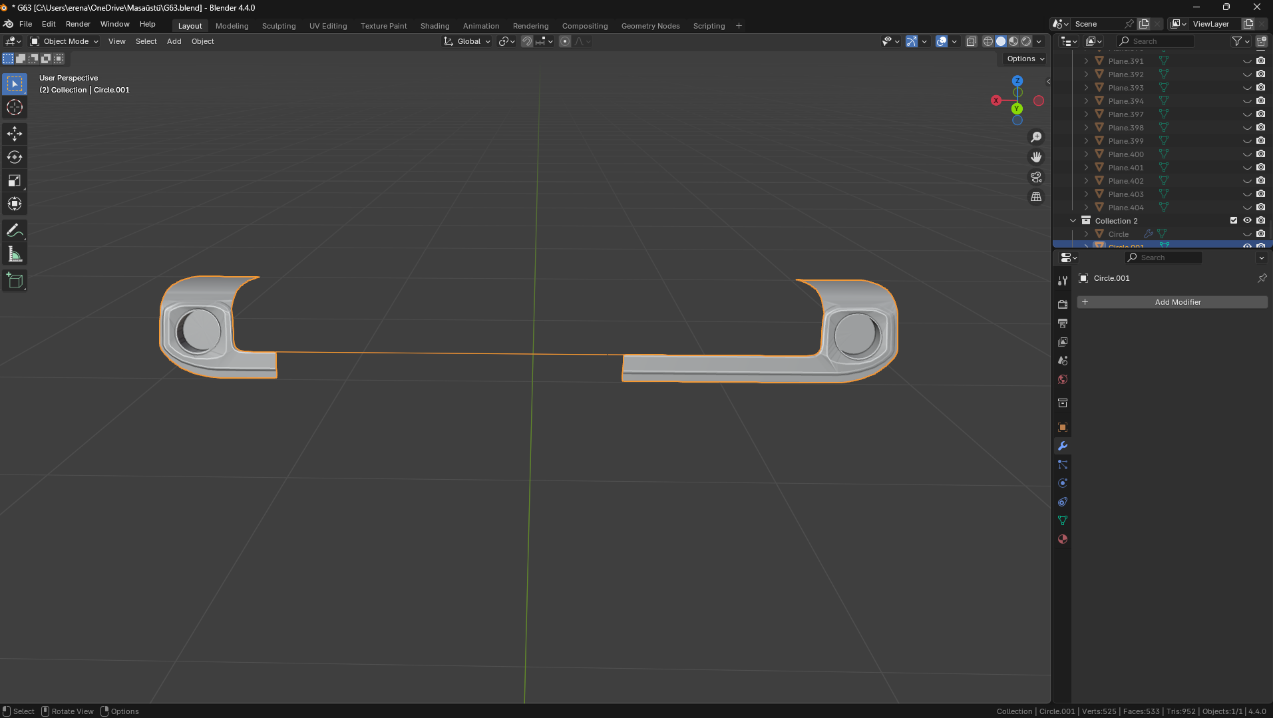Click the Add Cube tool
1273x718 pixels.
tap(15, 281)
